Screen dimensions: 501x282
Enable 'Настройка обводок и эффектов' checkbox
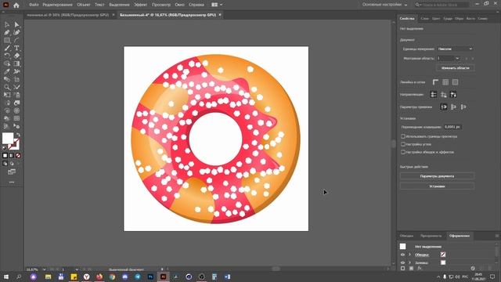pos(403,152)
